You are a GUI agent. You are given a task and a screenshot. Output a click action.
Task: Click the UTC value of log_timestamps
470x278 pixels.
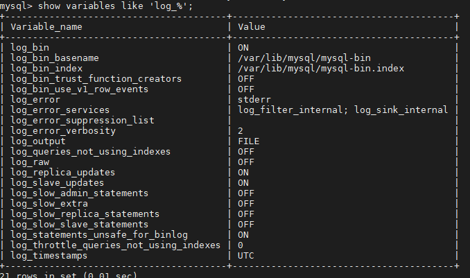coord(246,256)
